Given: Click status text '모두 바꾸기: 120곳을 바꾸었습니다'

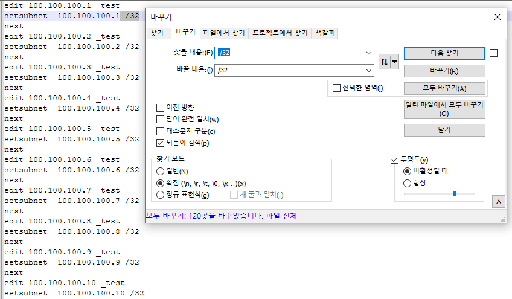Looking at the screenshot, I should (205, 216).
